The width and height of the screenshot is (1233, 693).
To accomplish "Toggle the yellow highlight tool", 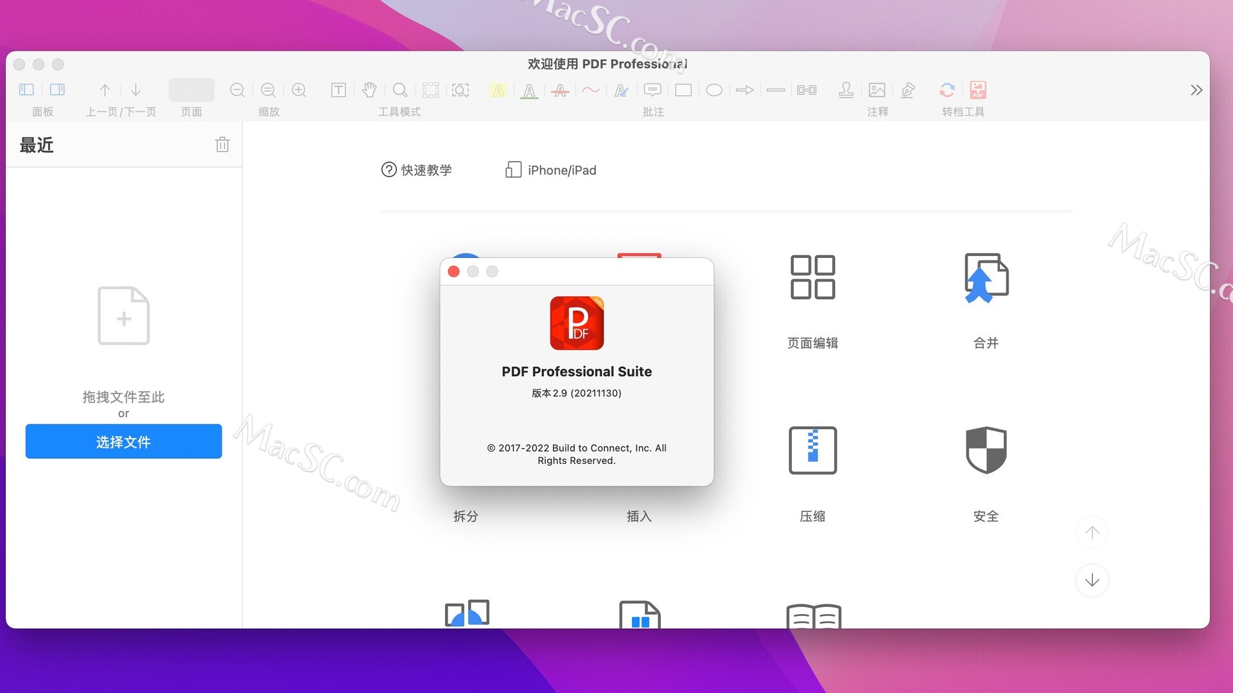I will 498,90.
